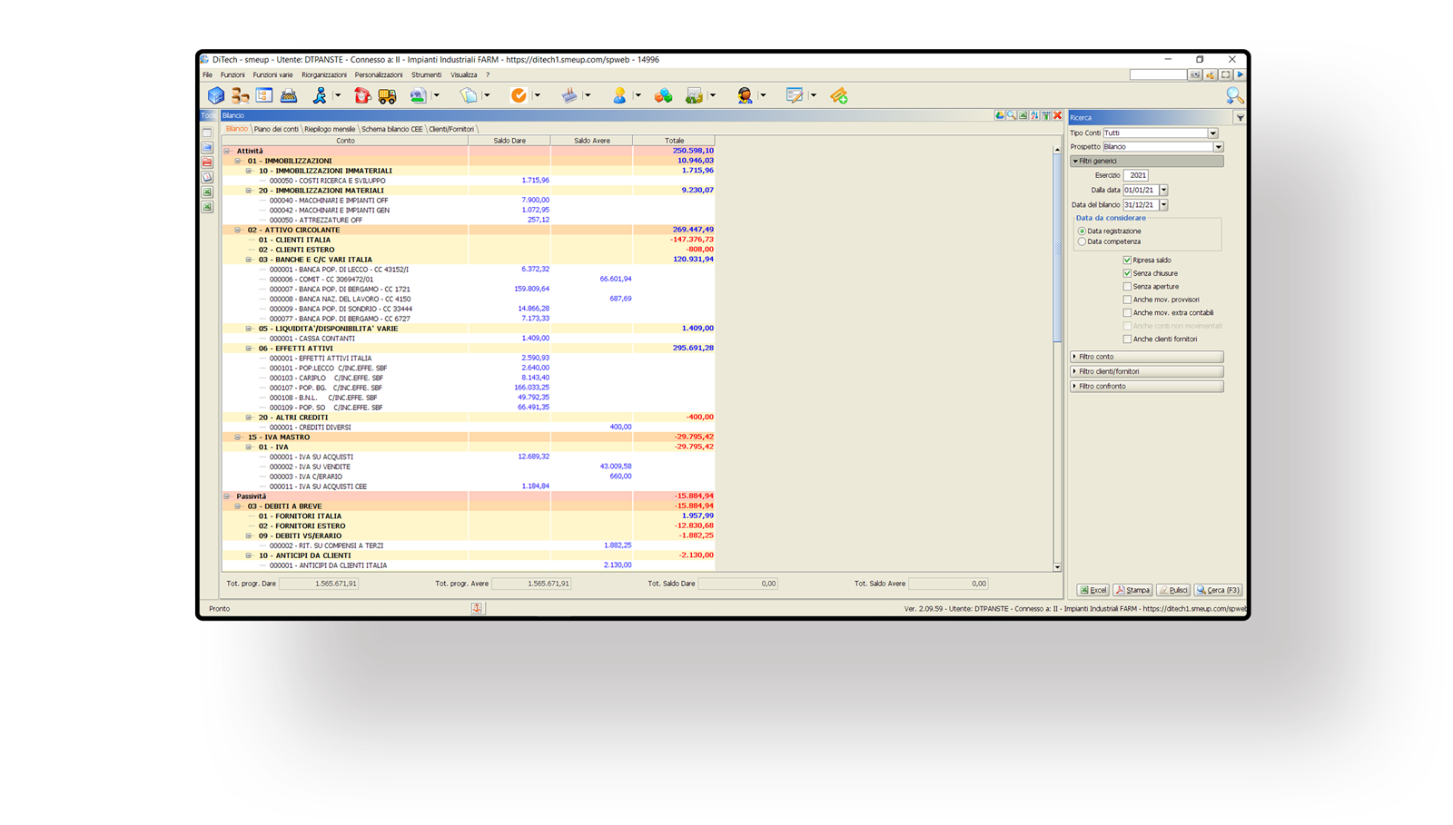Enable Senza aperture checkbox
This screenshot has height=825, width=1453.
coord(1127,287)
